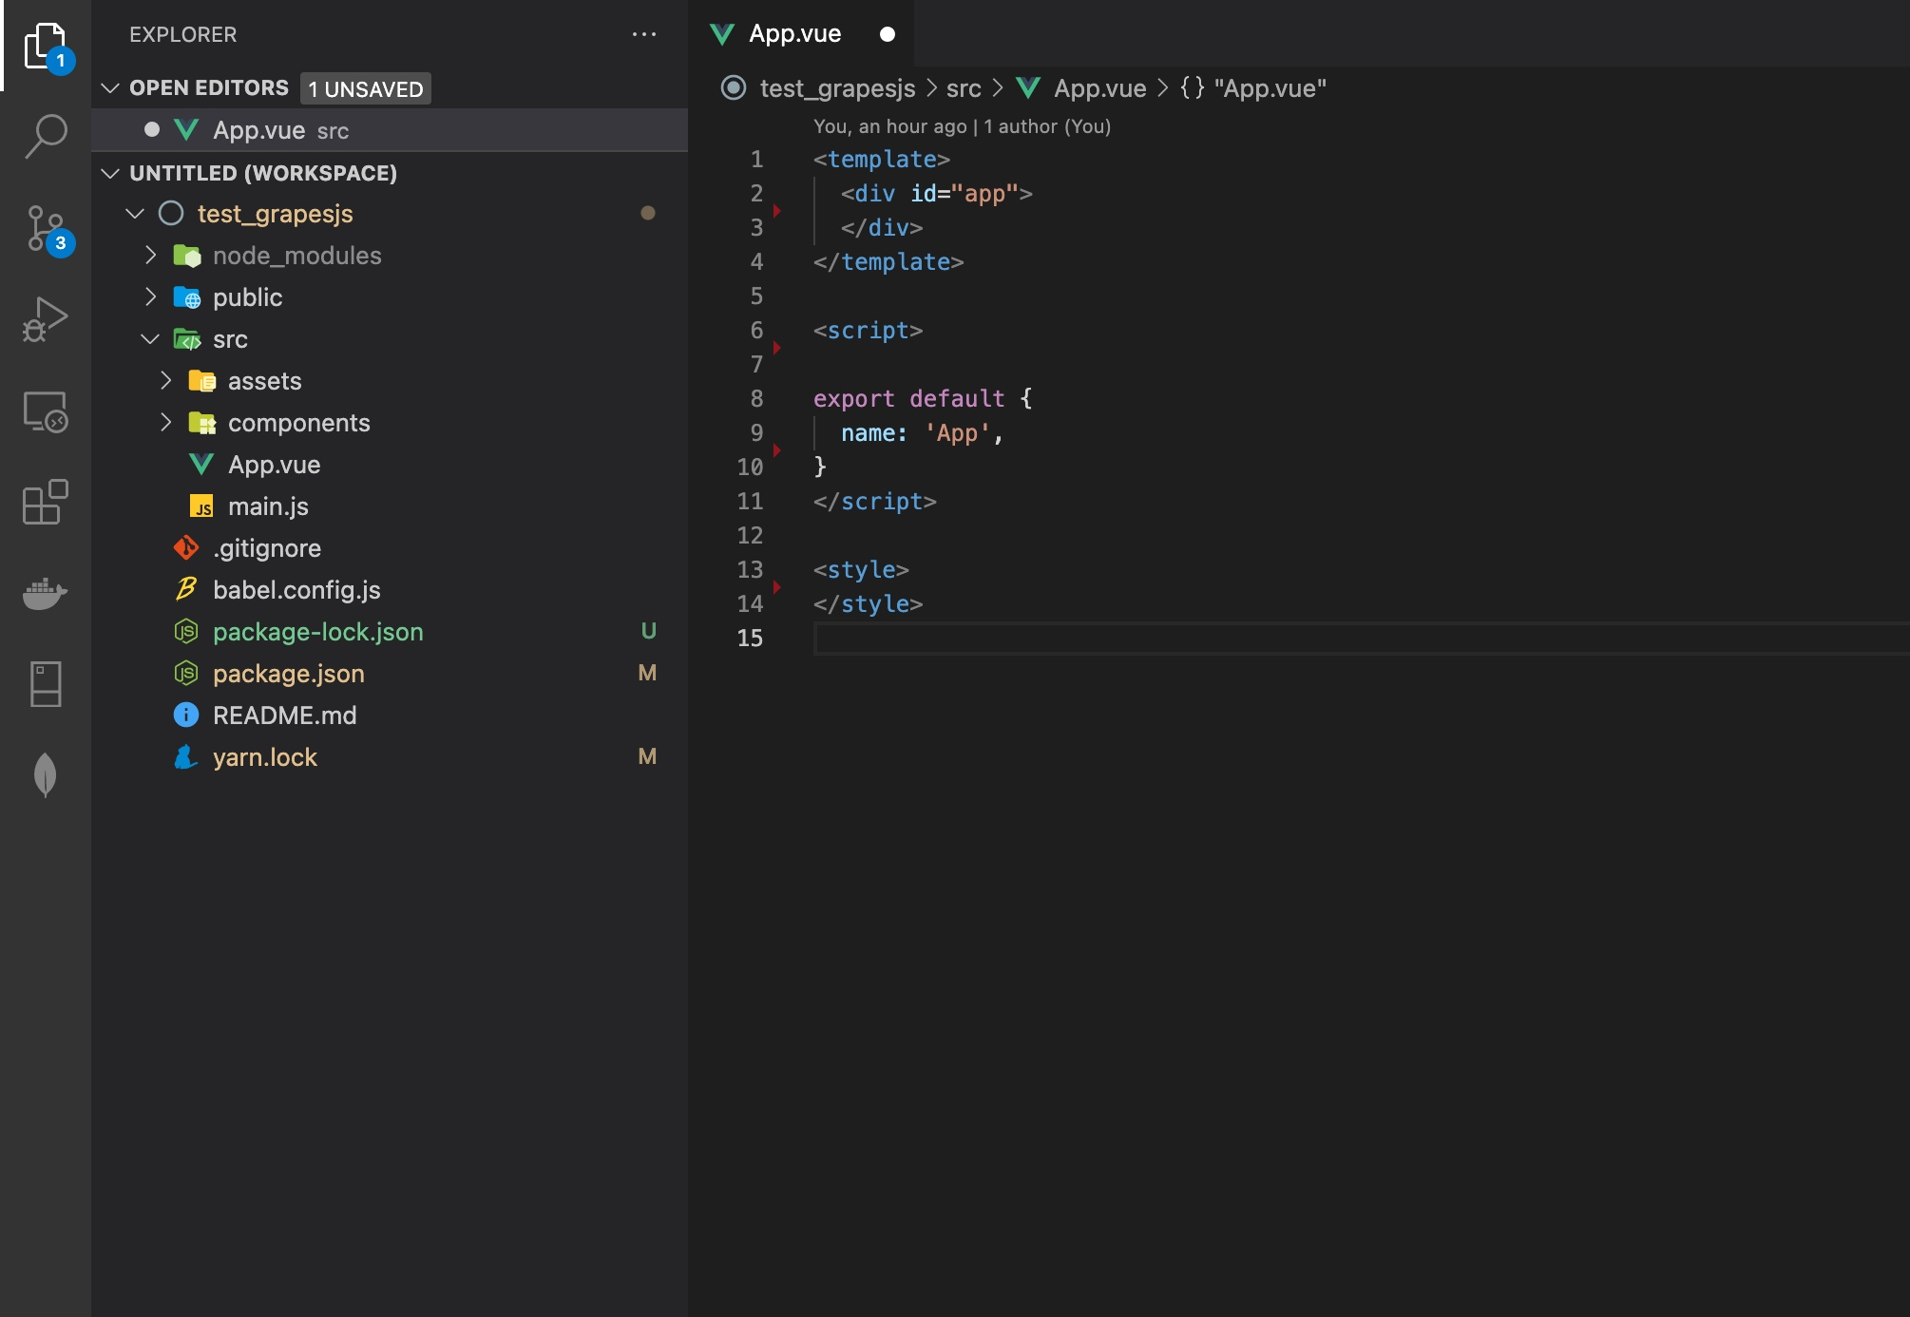The image size is (1910, 1317).
Task: Click red gutter marker near line 13
Action: click(777, 587)
